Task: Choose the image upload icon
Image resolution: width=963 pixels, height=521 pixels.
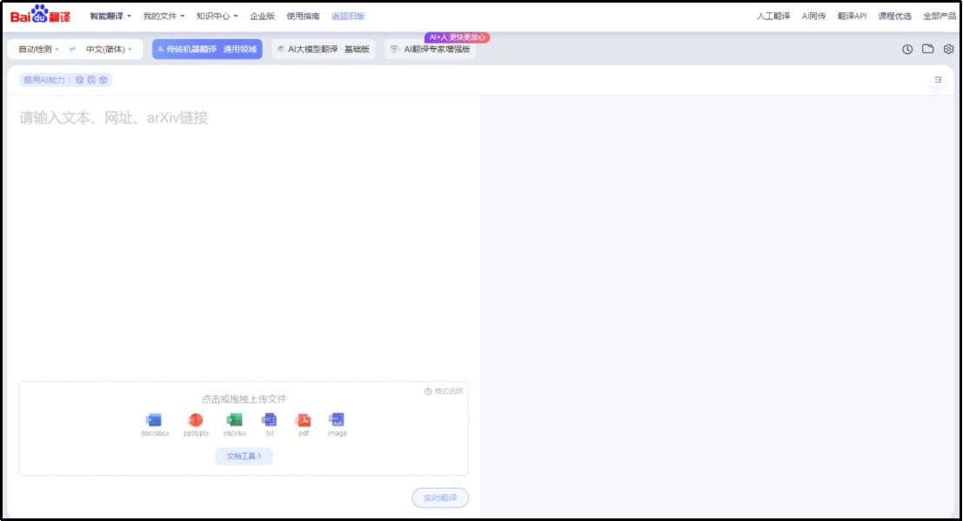Action: [337, 420]
